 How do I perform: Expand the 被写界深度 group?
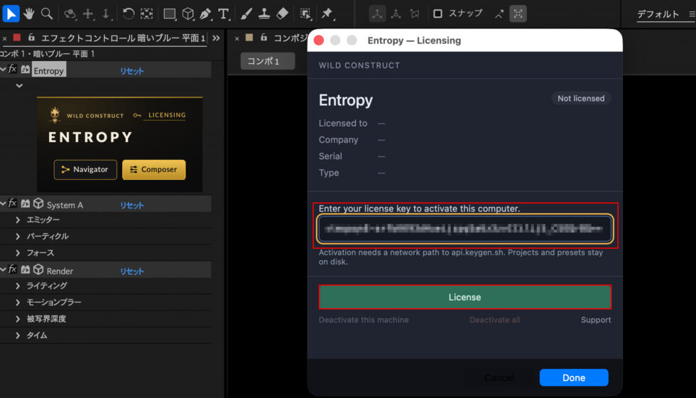pos(18,318)
